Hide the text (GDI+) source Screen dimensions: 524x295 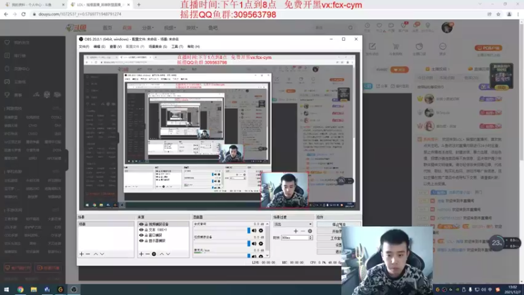point(141,230)
